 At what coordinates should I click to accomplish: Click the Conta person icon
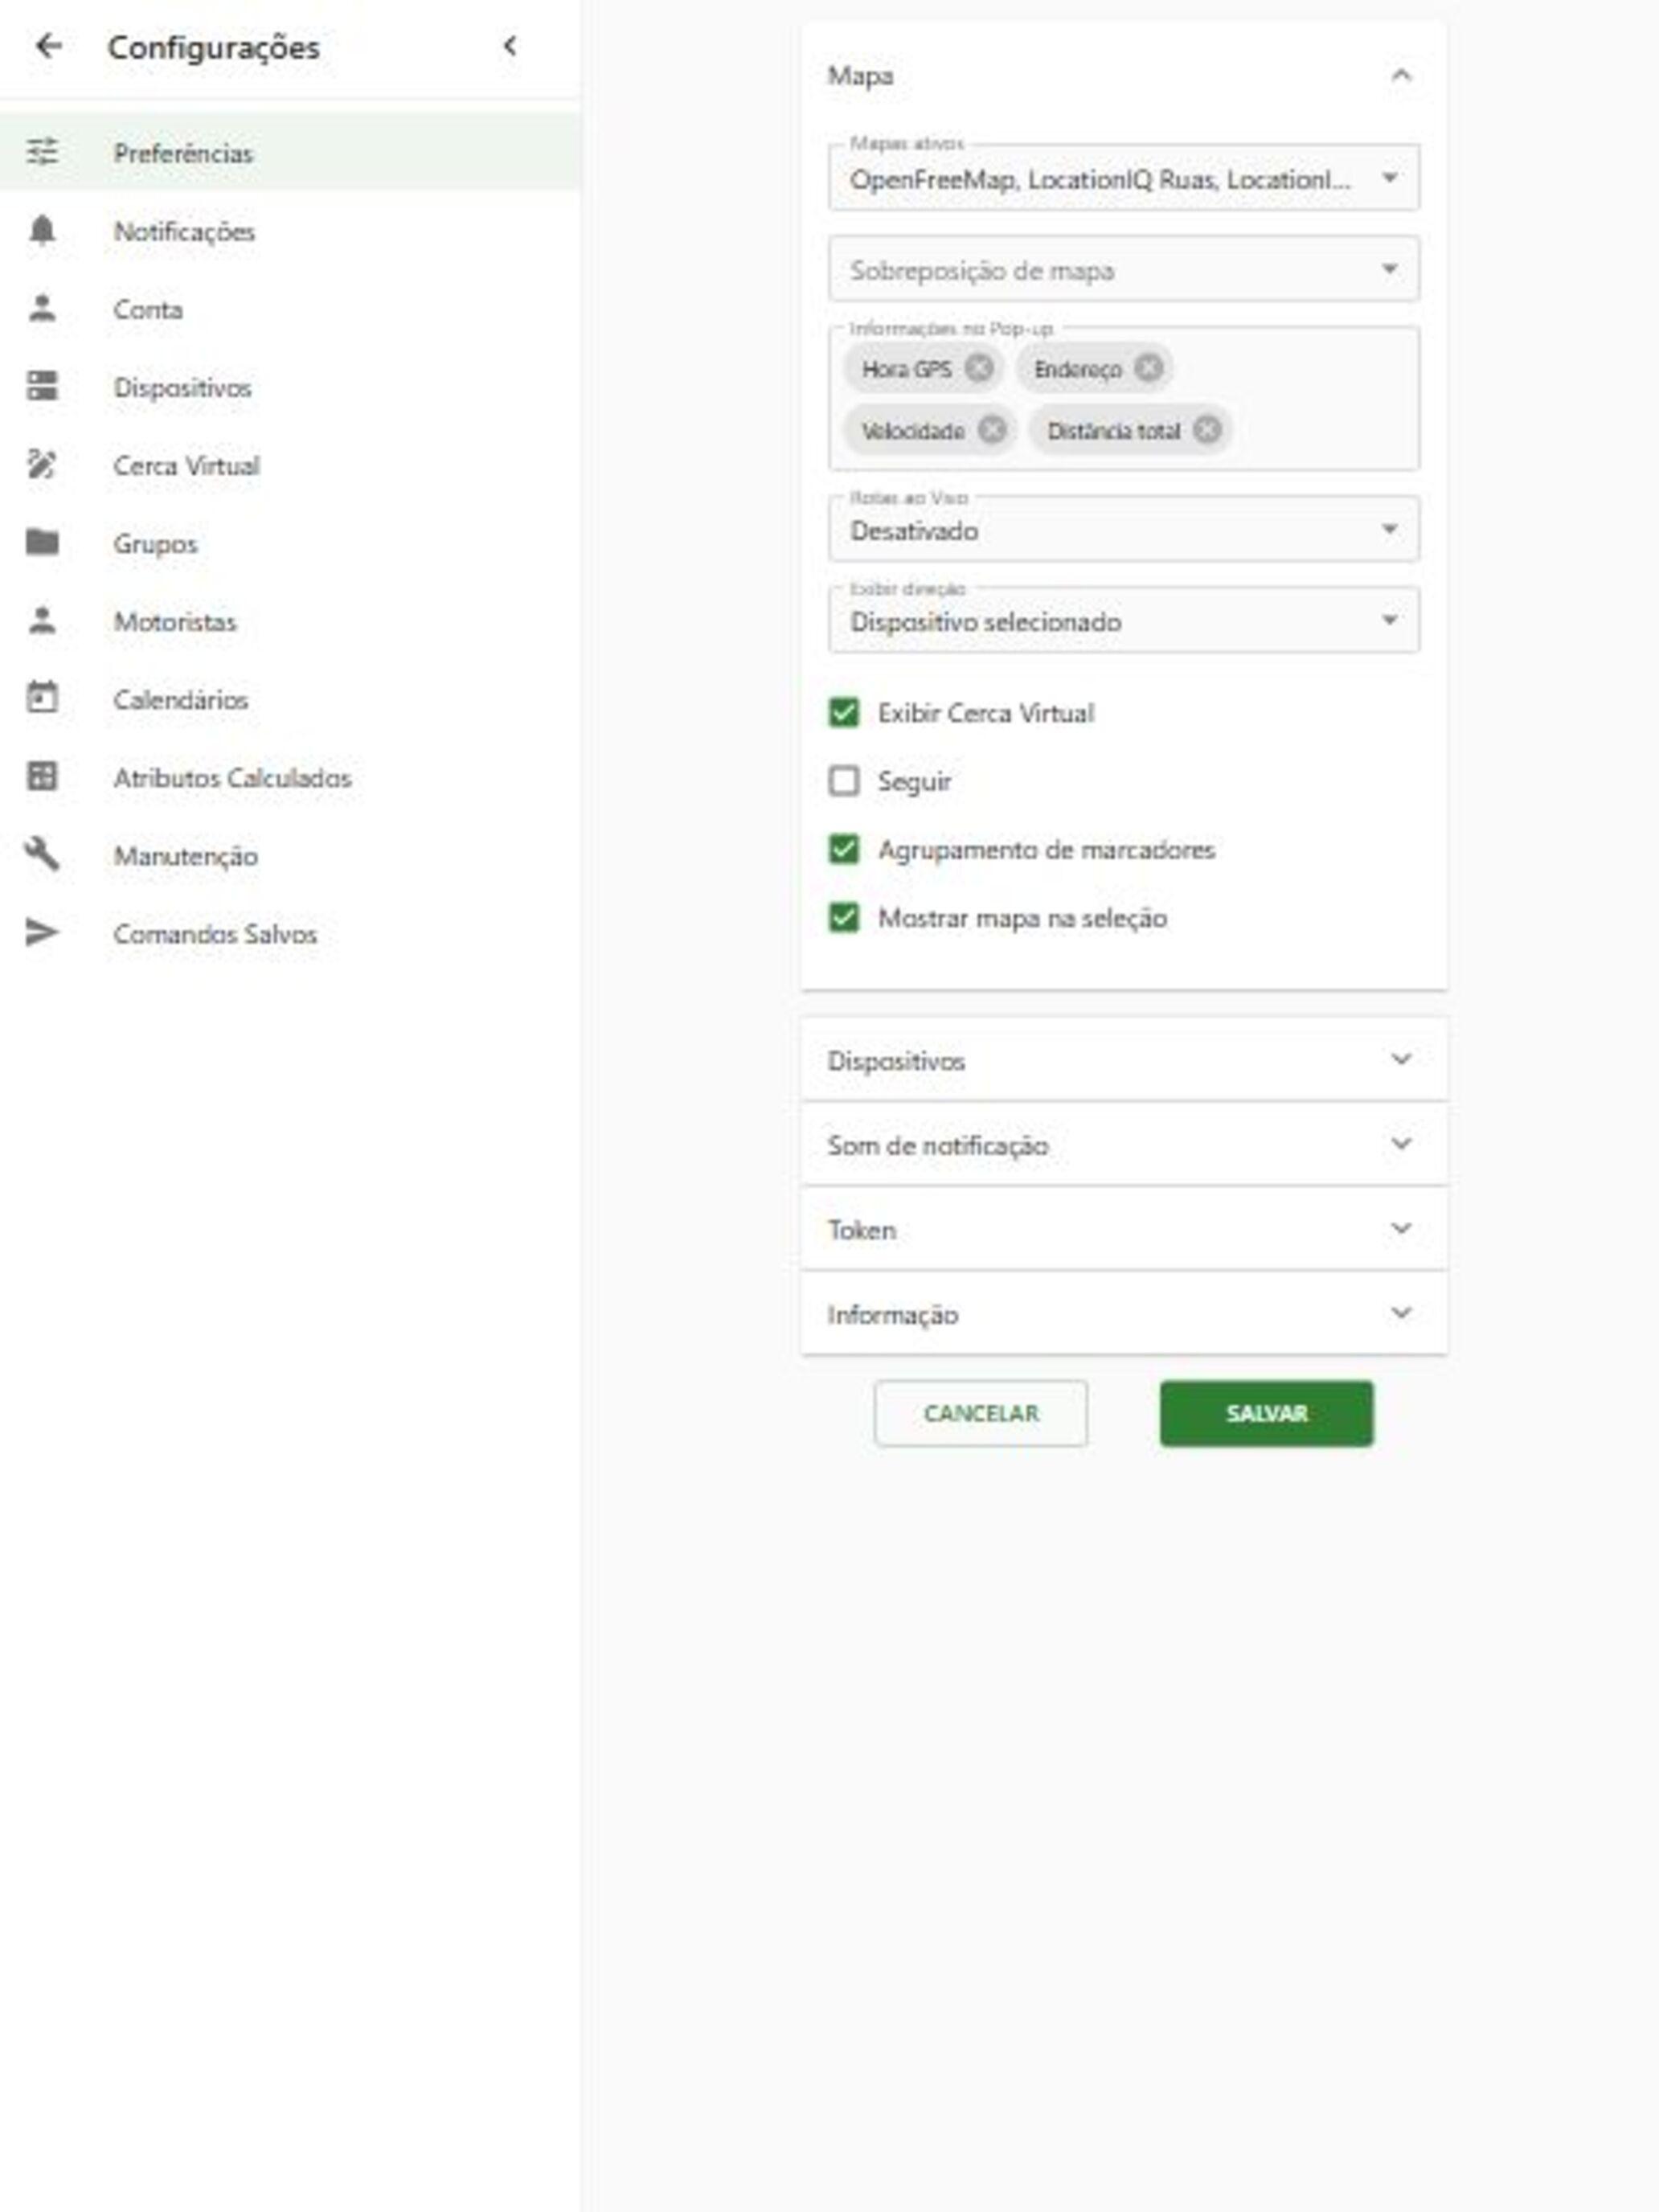coord(42,308)
